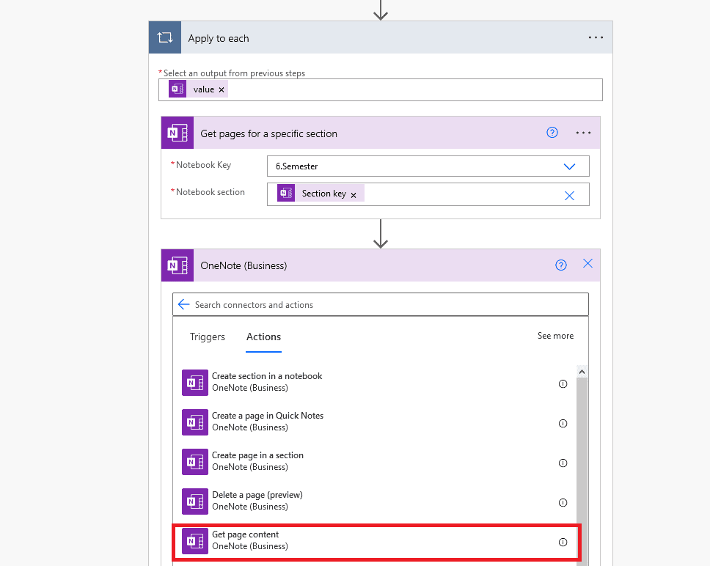Click the Get page content OneNote icon

click(x=195, y=541)
